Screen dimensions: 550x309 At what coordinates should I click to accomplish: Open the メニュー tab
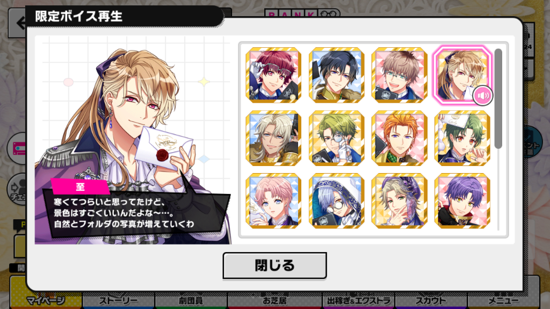click(503, 301)
